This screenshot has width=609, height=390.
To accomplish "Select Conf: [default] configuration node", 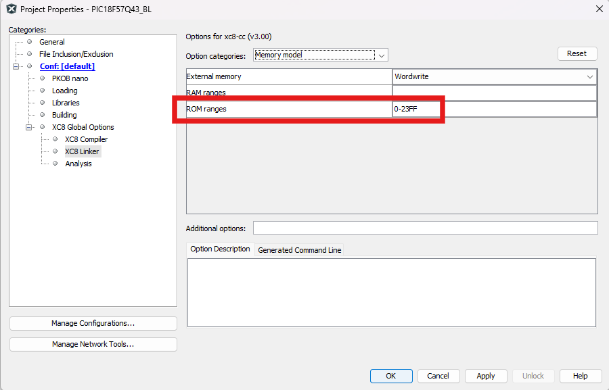I will [x=67, y=66].
